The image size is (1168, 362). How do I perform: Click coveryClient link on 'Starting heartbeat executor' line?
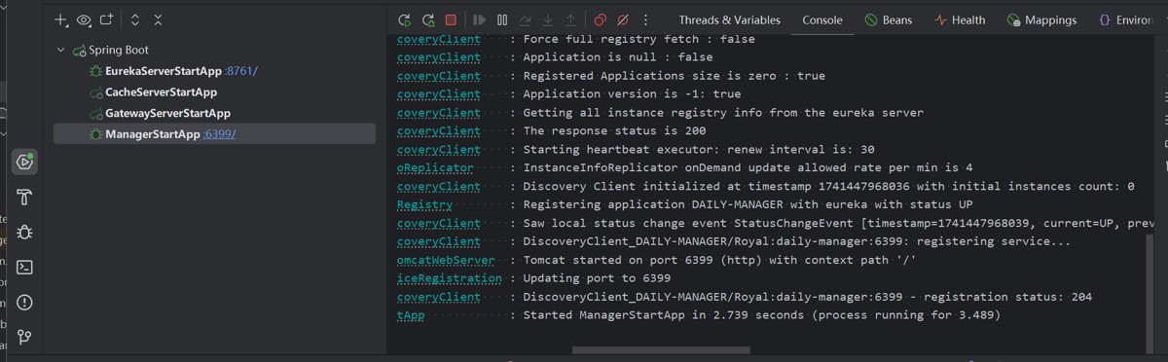[x=439, y=149]
